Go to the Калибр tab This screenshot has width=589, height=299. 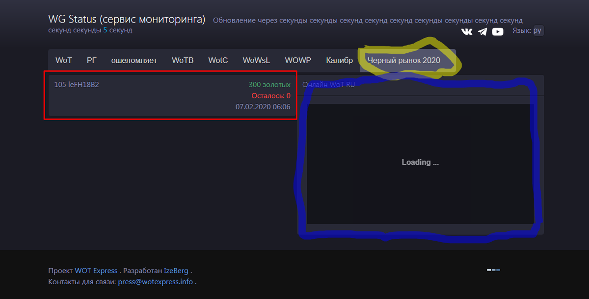(x=339, y=60)
